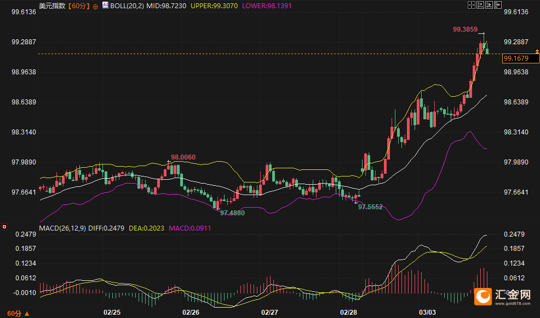
Task: Click the compress chart axis icon
Action: tap(480, 5)
